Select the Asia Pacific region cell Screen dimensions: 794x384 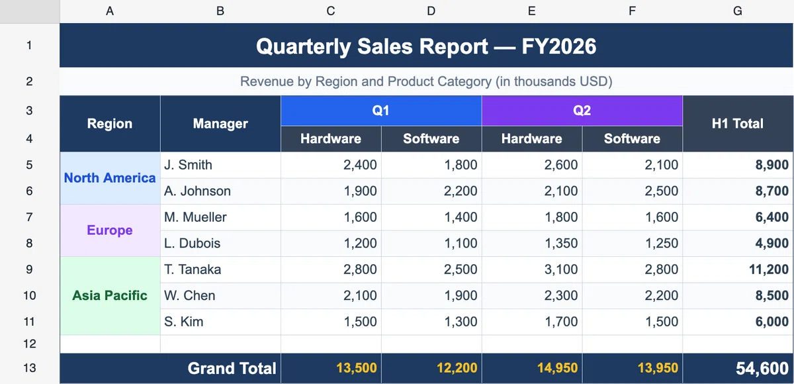pos(110,296)
